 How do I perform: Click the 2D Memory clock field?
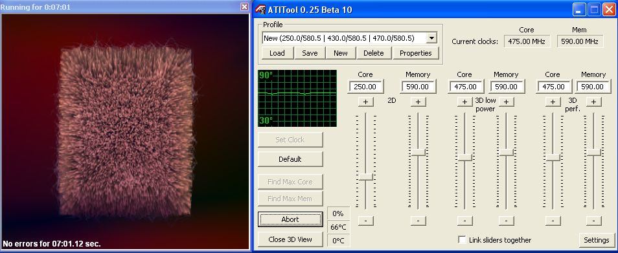point(418,87)
